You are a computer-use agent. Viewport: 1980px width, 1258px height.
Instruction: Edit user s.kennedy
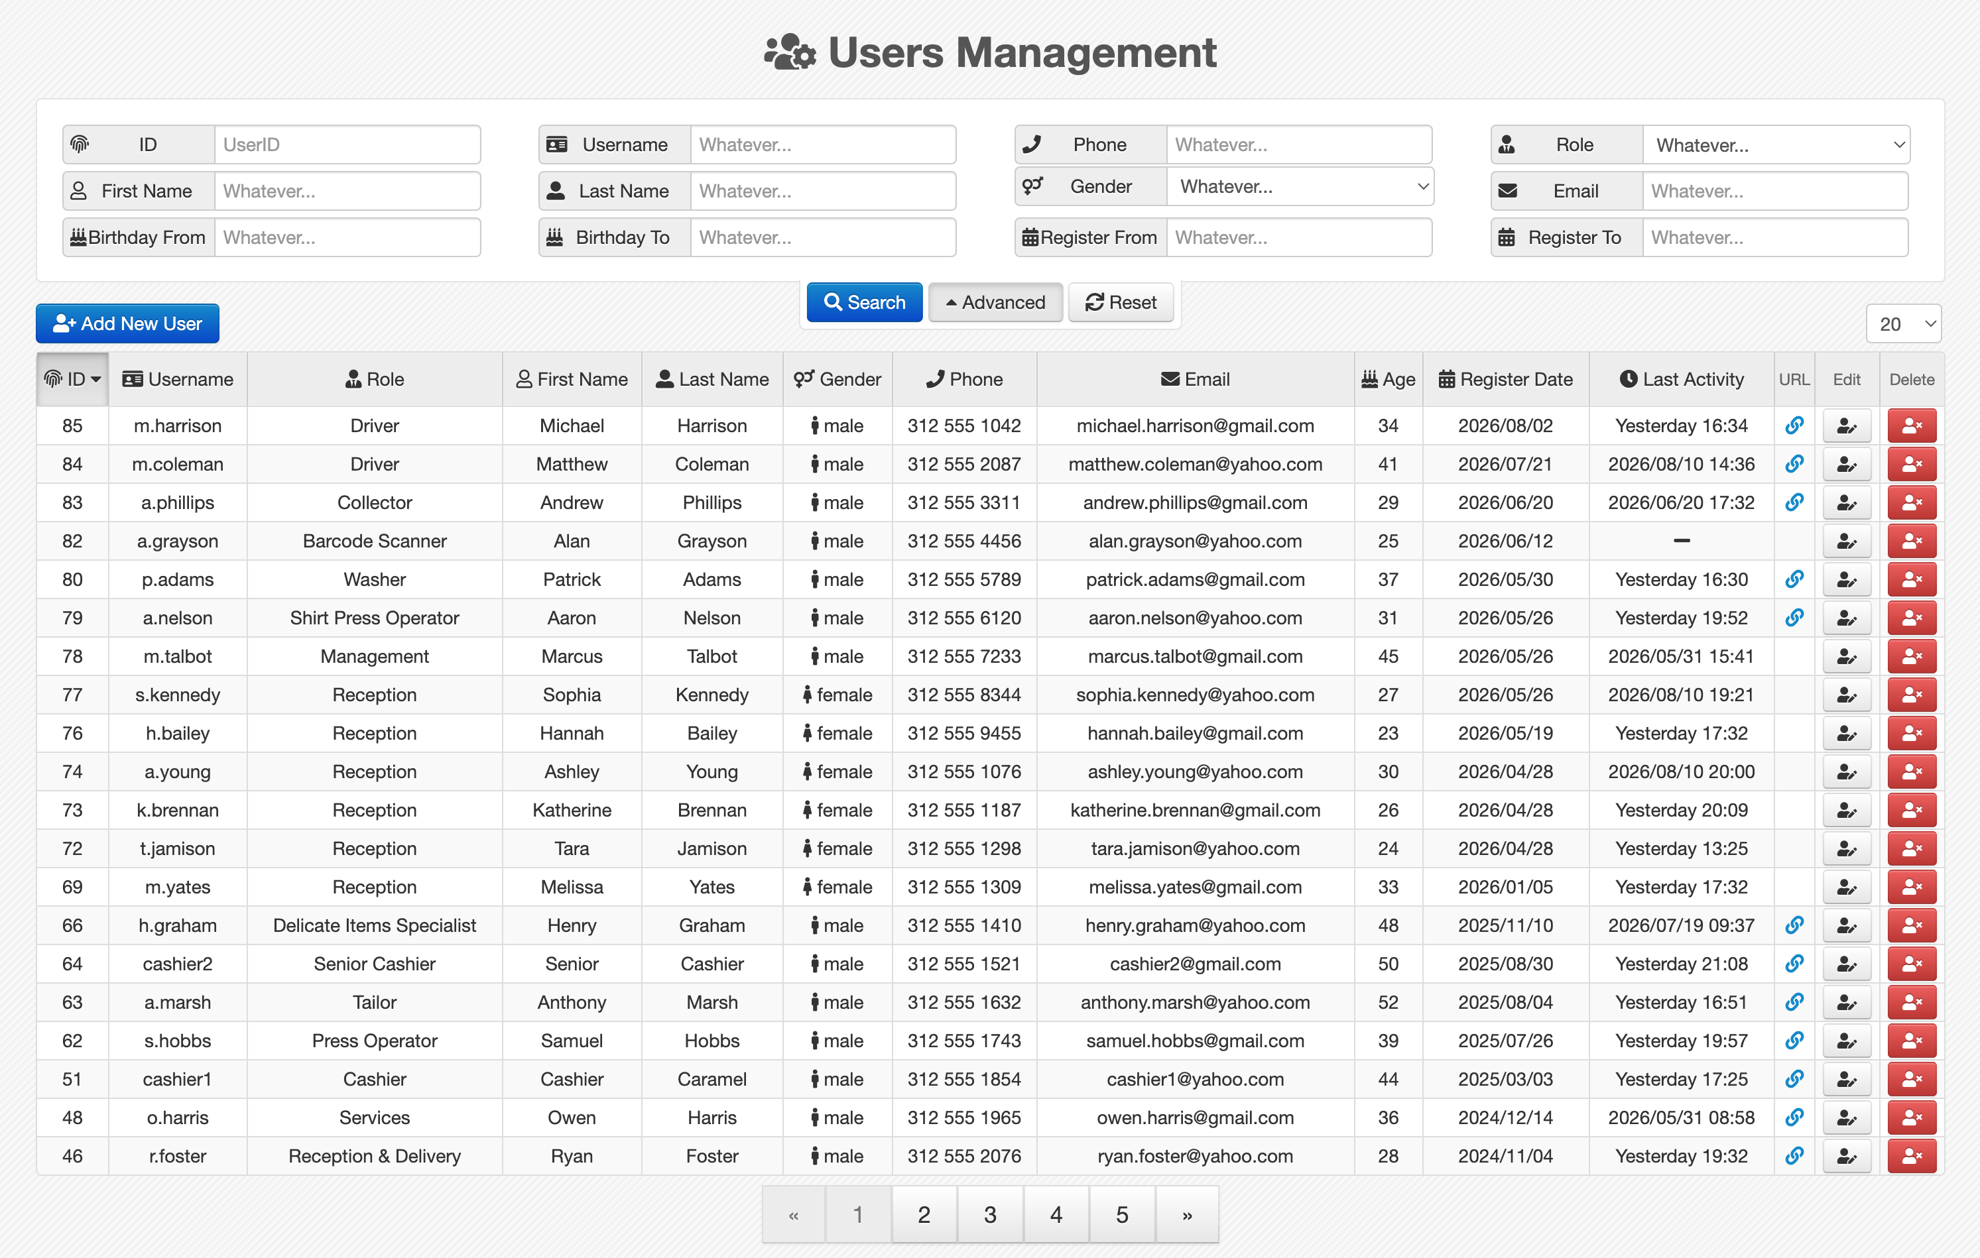pyautogui.click(x=1847, y=695)
